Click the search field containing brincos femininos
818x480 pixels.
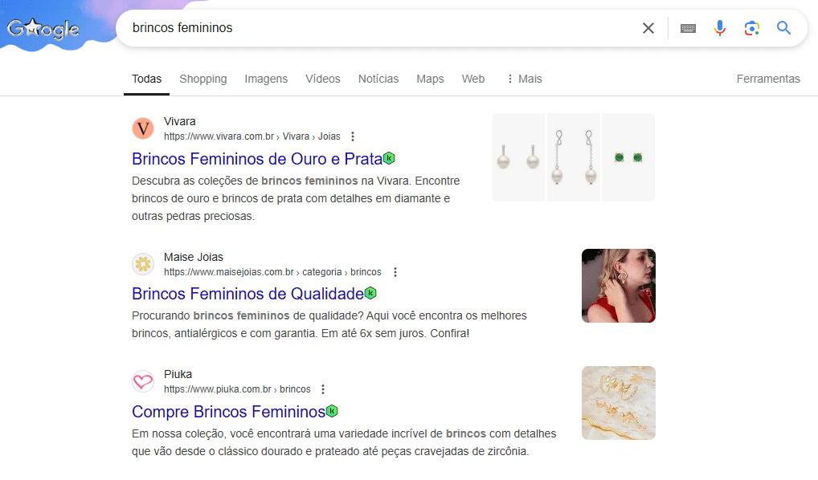378,28
